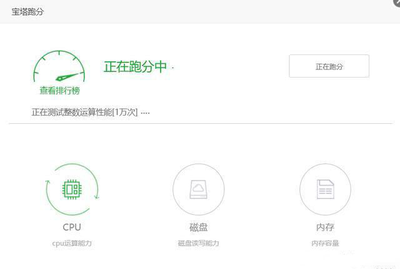The image size is (400, 269).
Task: Click the 正在测试整数运算性能[1万次] status text
Action: 85,112
